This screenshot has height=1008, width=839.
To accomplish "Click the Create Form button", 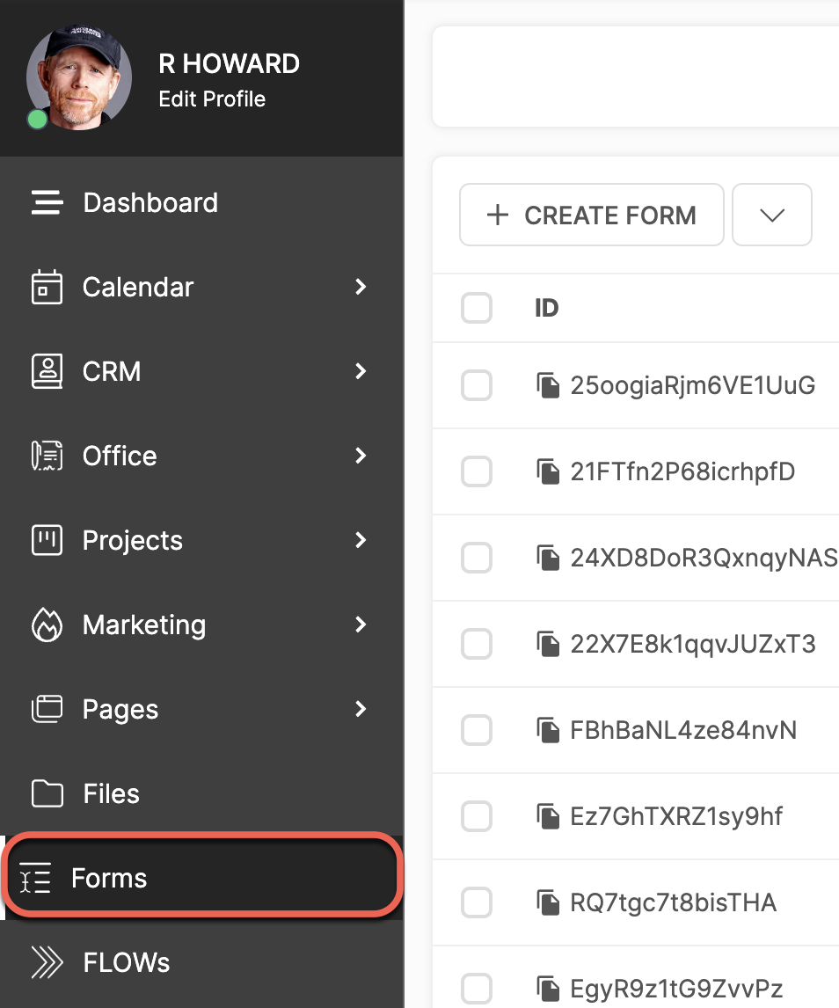I will (592, 215).
